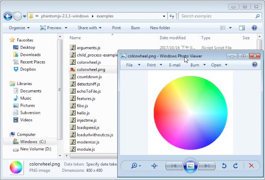This screenshot has width=265, height=180.
Task: Expand the Preview dropdown arrow
Action: point(66,28)
